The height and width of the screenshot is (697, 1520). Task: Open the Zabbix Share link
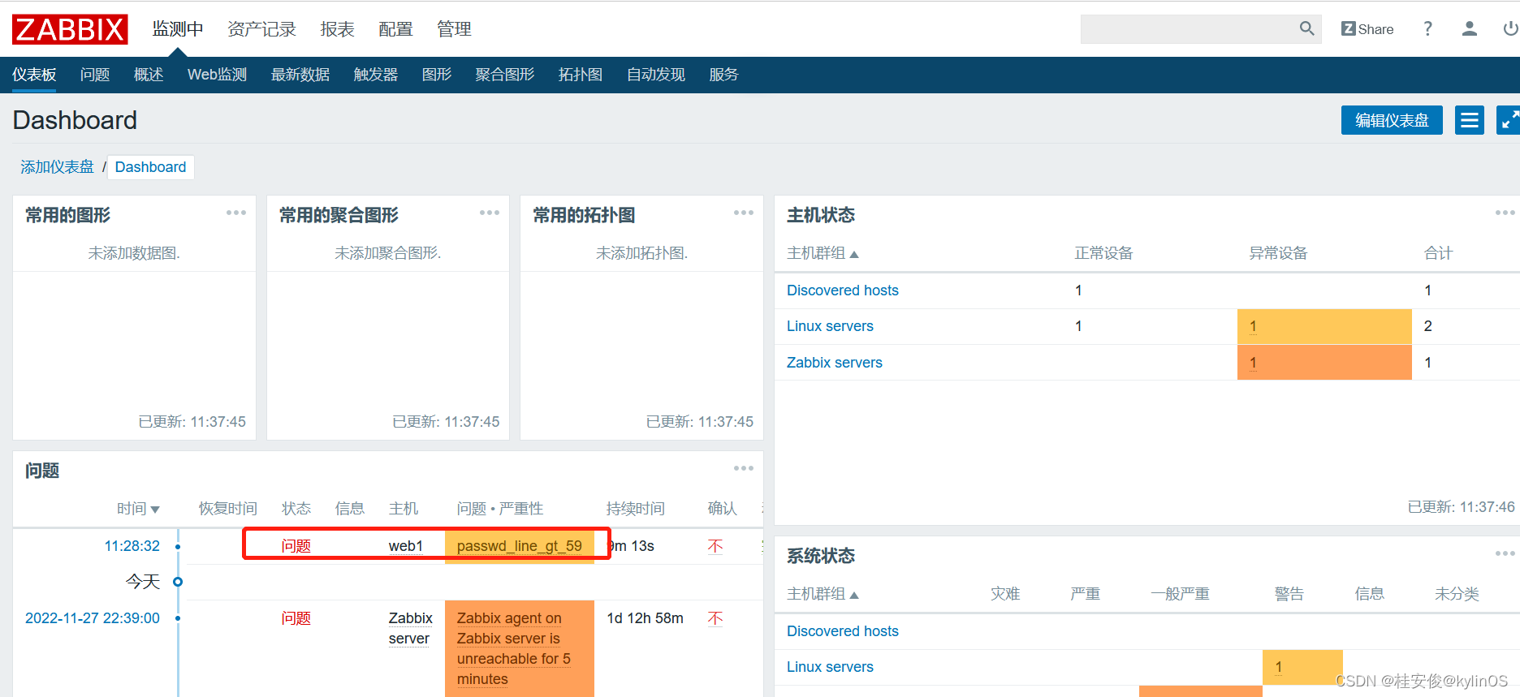point(1367,29)
